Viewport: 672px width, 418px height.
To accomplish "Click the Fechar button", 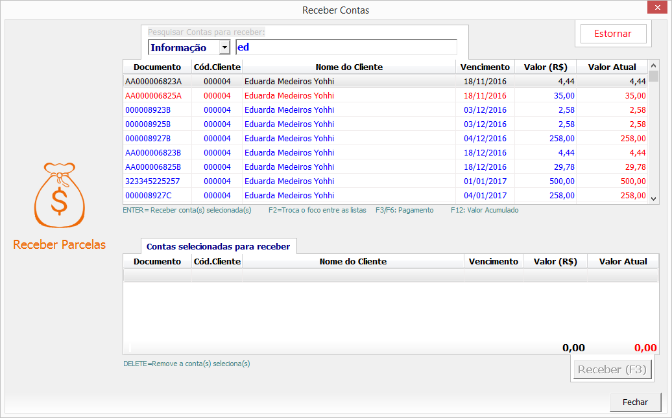I will (635, 402).
